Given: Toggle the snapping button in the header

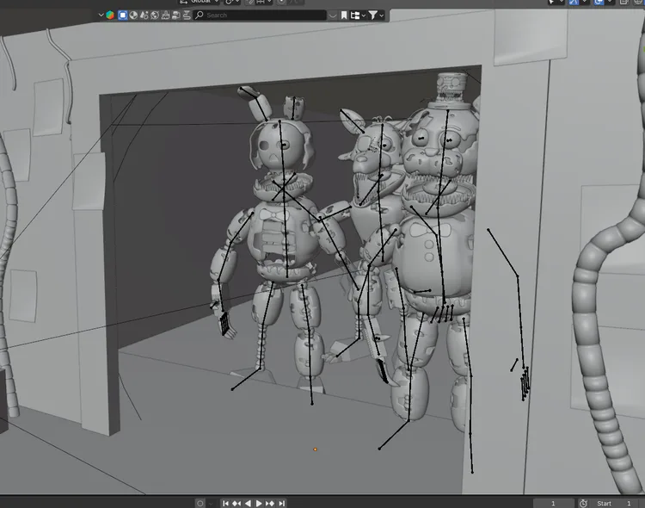Looking at the screenshot, I should pyautogui.click(x=249, y=2).
